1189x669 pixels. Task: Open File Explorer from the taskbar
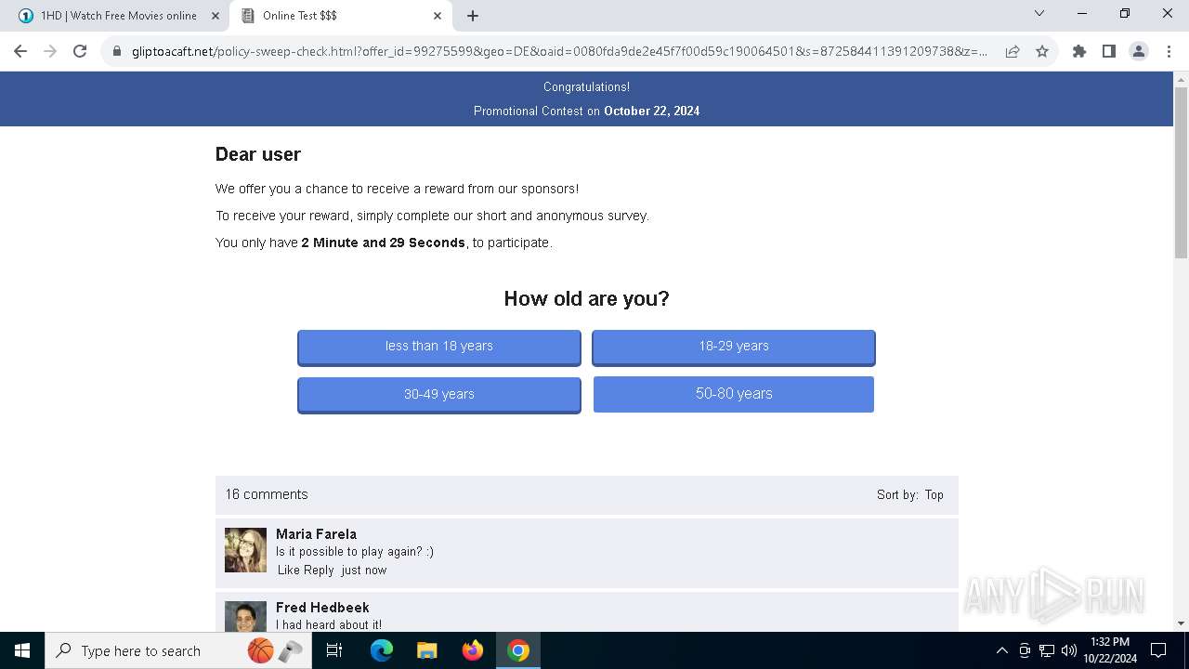tap(427, 650)
